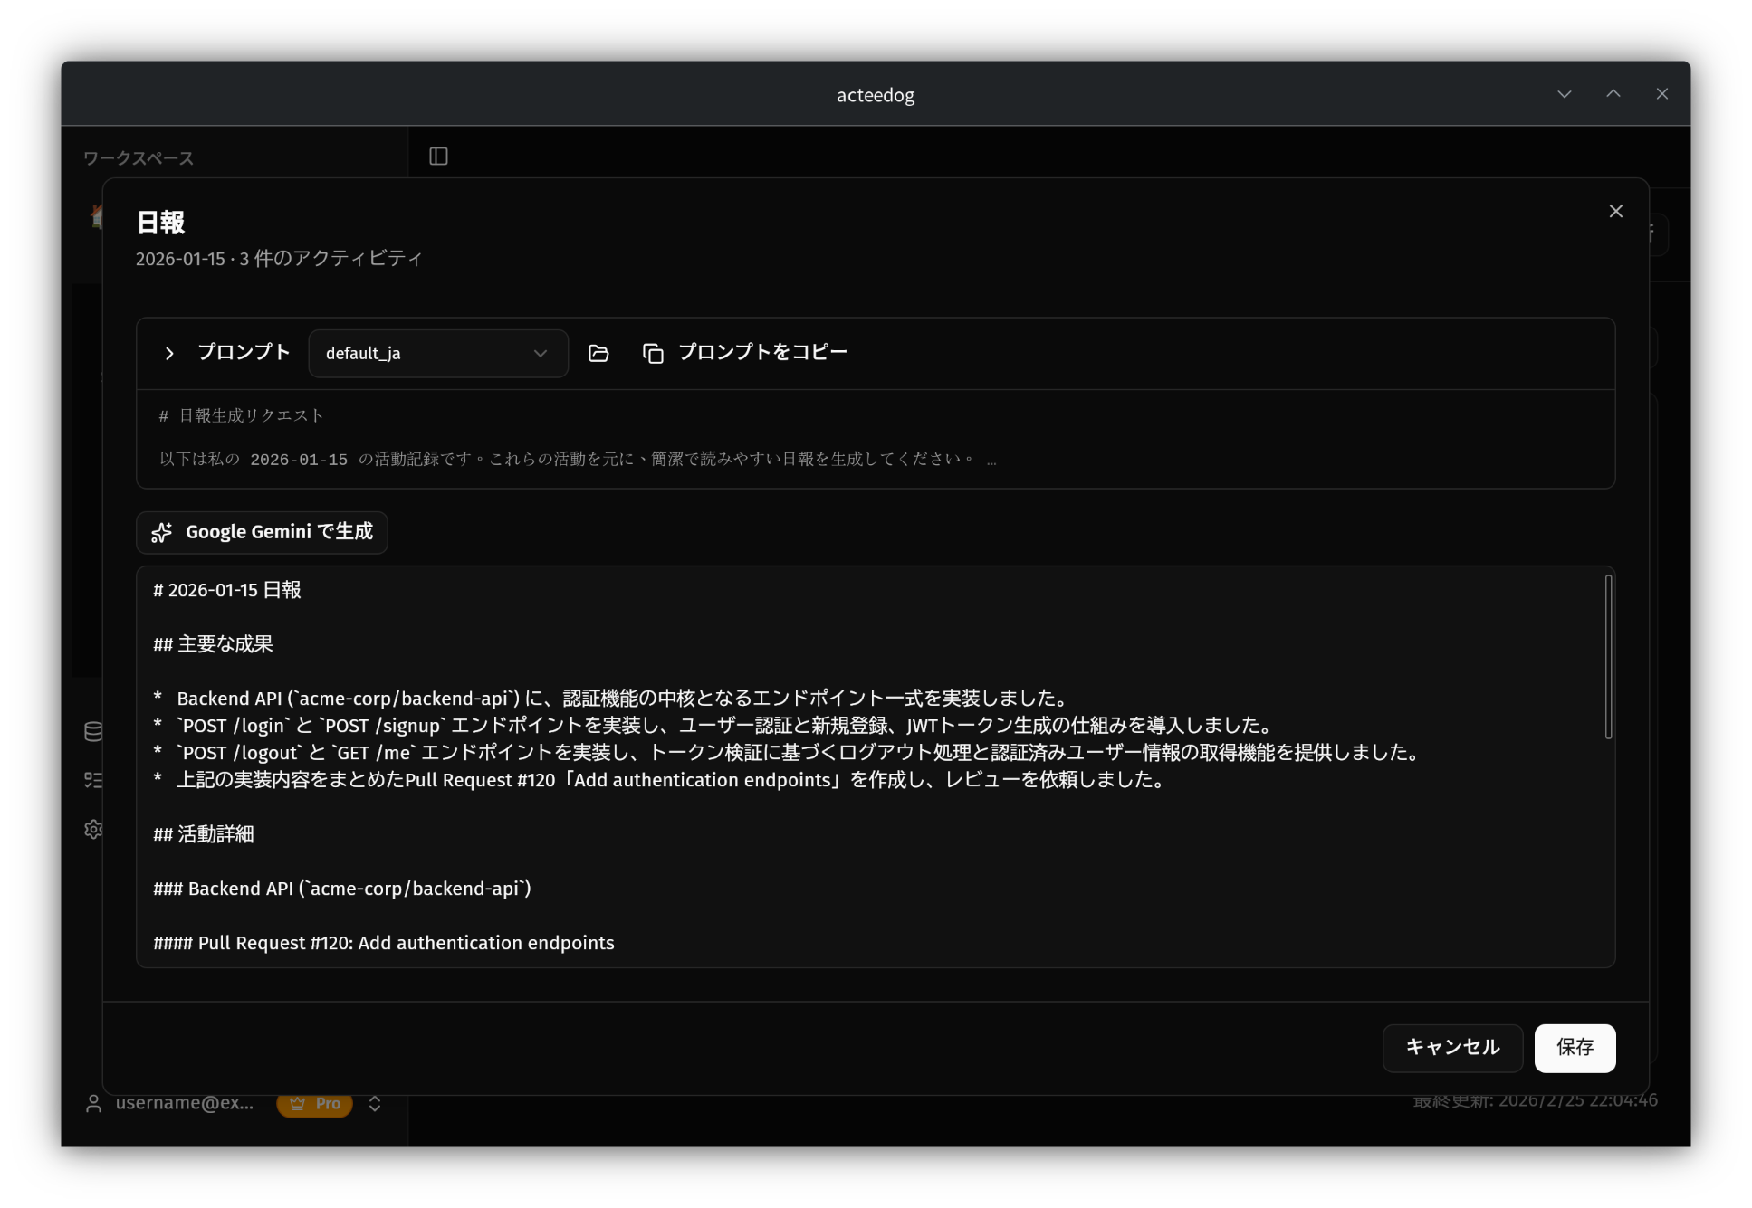
Task: Expand the account switcher chevrons
Action: pyautogui.click(x=375, y=1103)
